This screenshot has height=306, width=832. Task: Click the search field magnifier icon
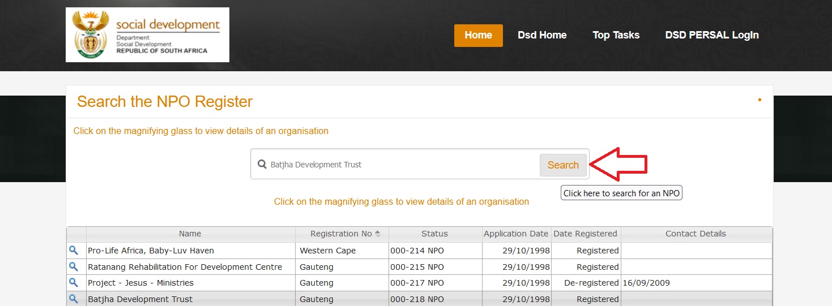coord(262,165)
